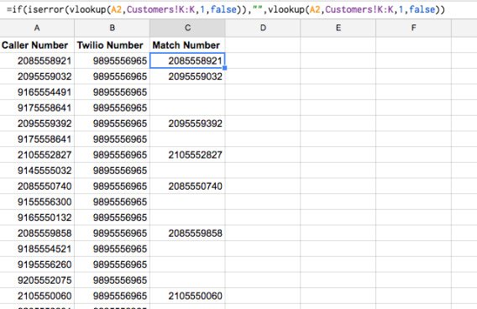Select column B header
The height and width of the screenshot is (309, 477).
[x=112, y=28]
